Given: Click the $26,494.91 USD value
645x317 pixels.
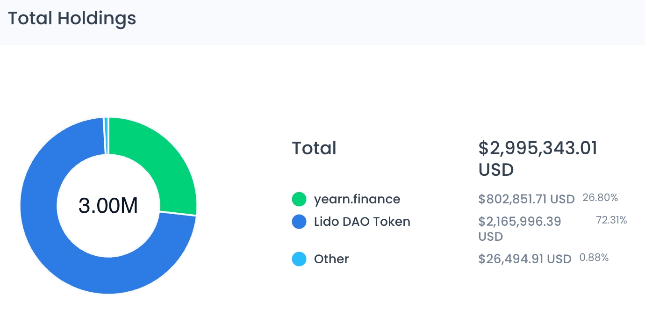Looking at the screenshot, I should (x=525, y=259).
